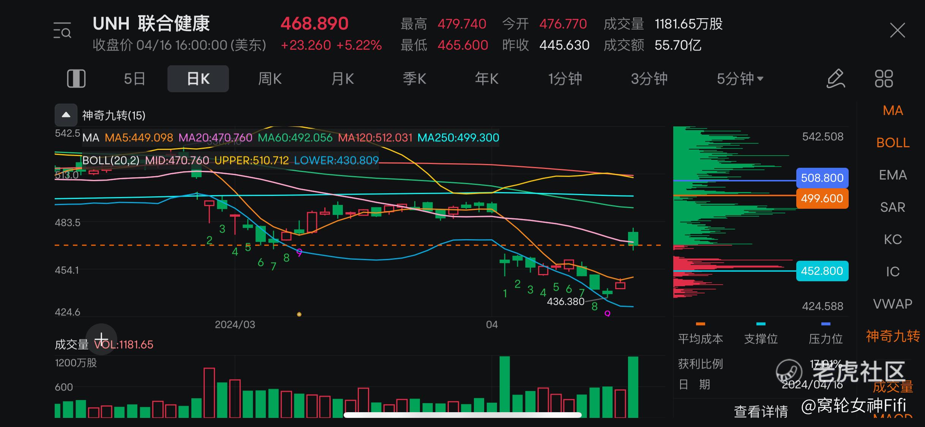
Task: Click the orange dot event marker on axis
Action: click(299, 314)
